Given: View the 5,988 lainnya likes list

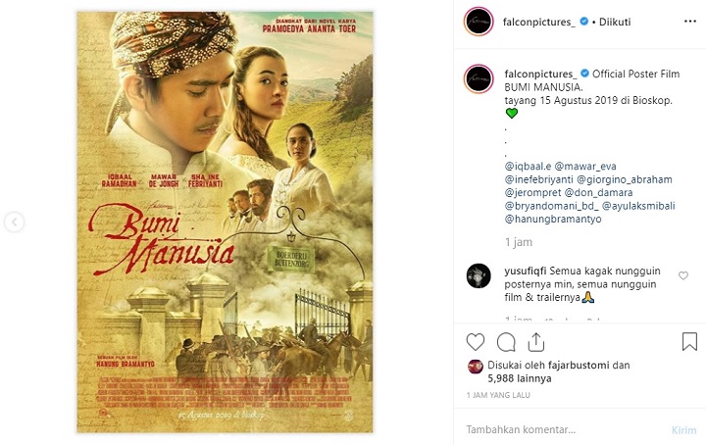Looking at the screenshot, I should pyautogui.click(x=520, y=378).
